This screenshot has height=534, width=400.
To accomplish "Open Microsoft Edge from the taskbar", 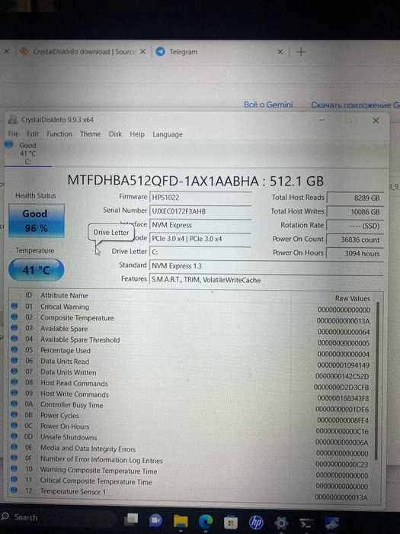I will tap(206, 521).
